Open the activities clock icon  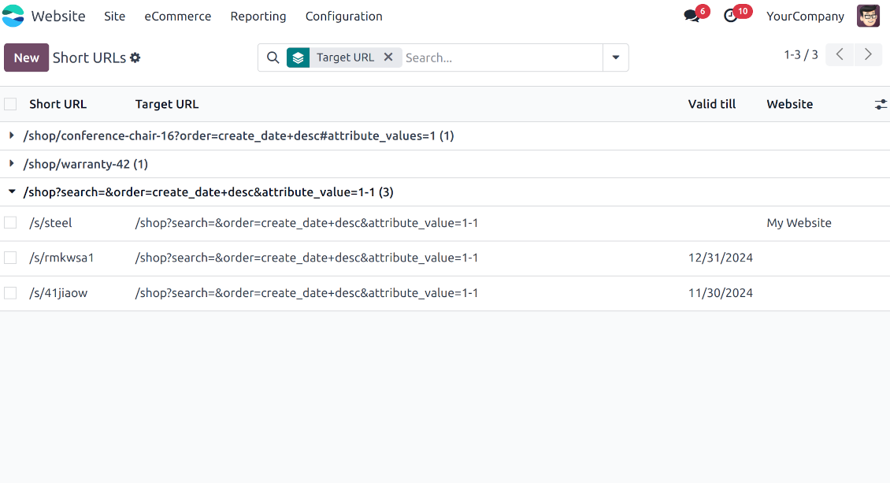tap(731, 17)
